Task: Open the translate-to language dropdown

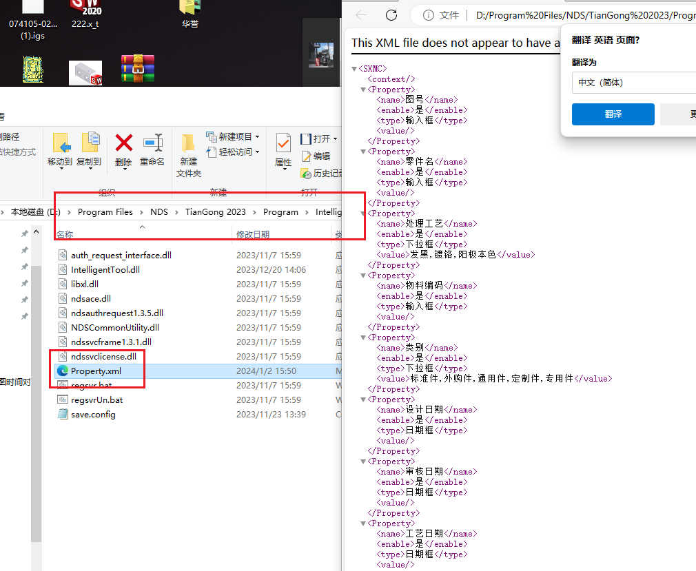Action: tap(634, 83)
